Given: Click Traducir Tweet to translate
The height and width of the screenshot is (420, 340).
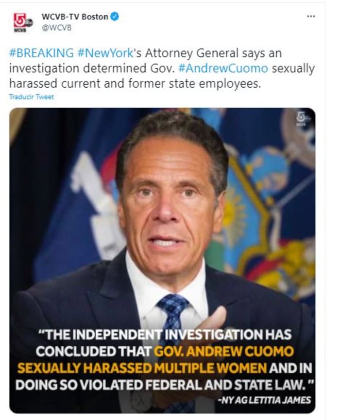Looking at the screenshot, I should [x=32, y=97].
